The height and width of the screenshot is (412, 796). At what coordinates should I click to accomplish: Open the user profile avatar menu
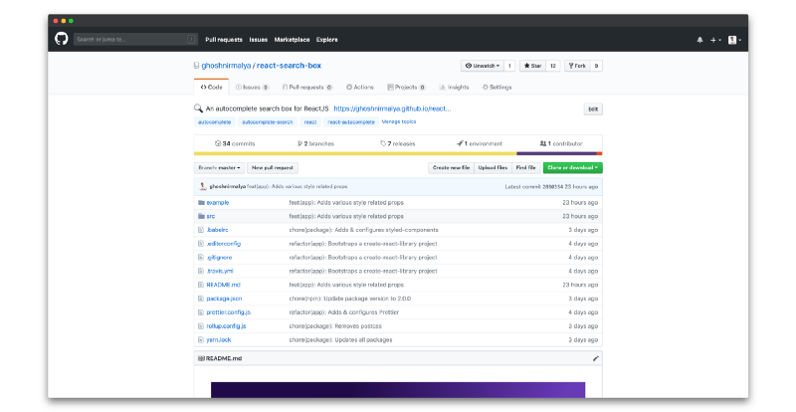pyautogui.click(x=733, y=40)
